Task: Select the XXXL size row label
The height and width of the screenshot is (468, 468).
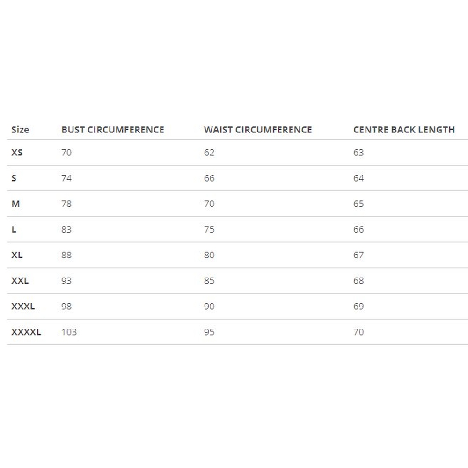Action: pos(23,307)
